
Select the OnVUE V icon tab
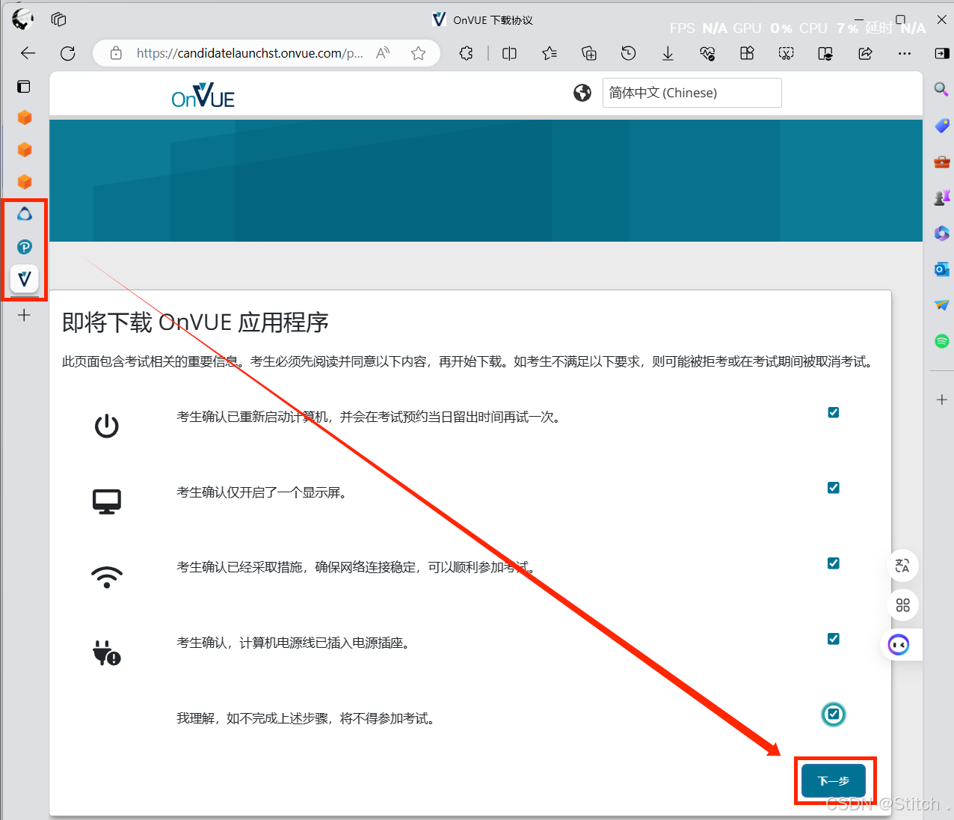25,279
